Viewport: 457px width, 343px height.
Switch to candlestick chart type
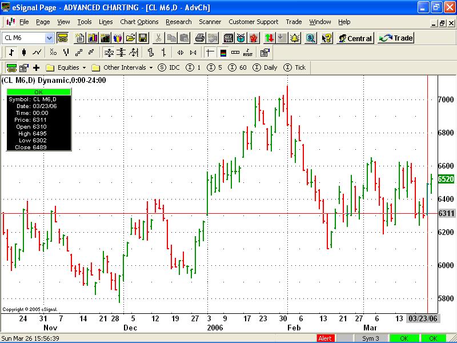click(24, 53)
